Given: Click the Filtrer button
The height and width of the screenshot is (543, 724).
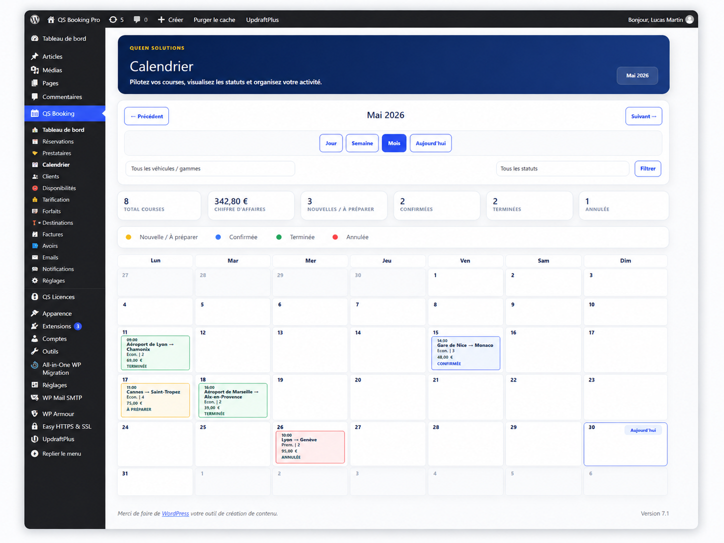Looking at the screenshot, I should point(647,168).
